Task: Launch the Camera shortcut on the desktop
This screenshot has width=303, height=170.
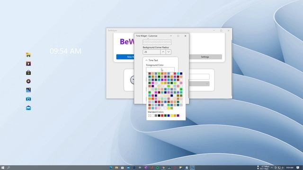Action: click(x=28, y=99)
